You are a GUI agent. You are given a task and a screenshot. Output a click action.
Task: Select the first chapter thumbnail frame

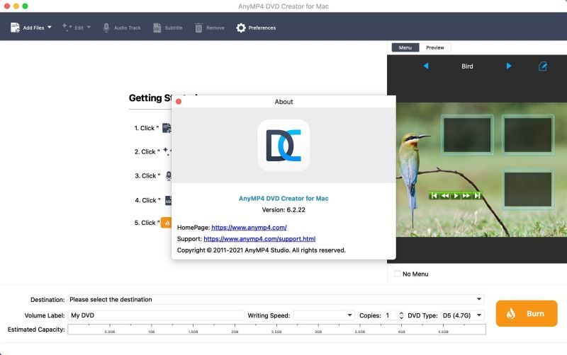pyautogui.click(x=467, y=135)
